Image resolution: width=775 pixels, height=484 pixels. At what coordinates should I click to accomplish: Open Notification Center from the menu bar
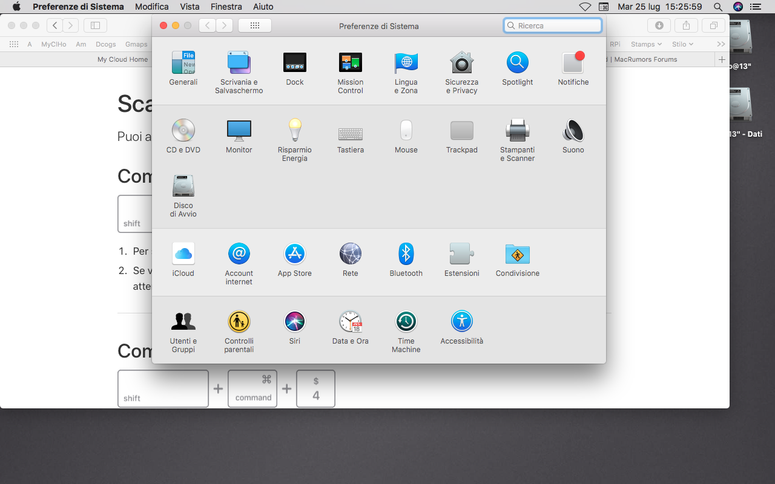tap(755, 7)
